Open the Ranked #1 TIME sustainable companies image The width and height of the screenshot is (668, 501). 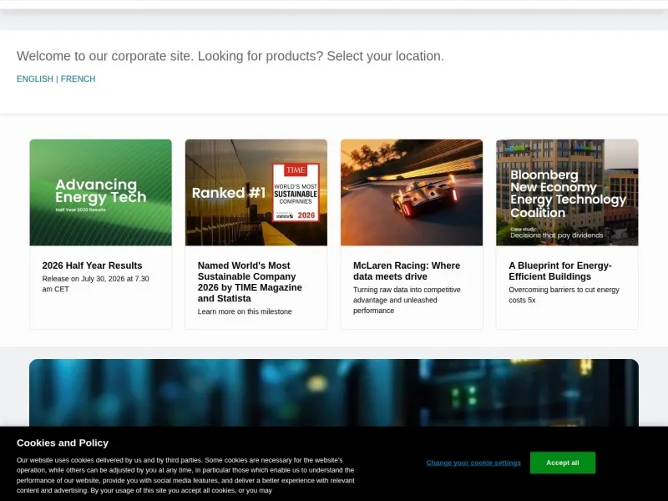256,193
